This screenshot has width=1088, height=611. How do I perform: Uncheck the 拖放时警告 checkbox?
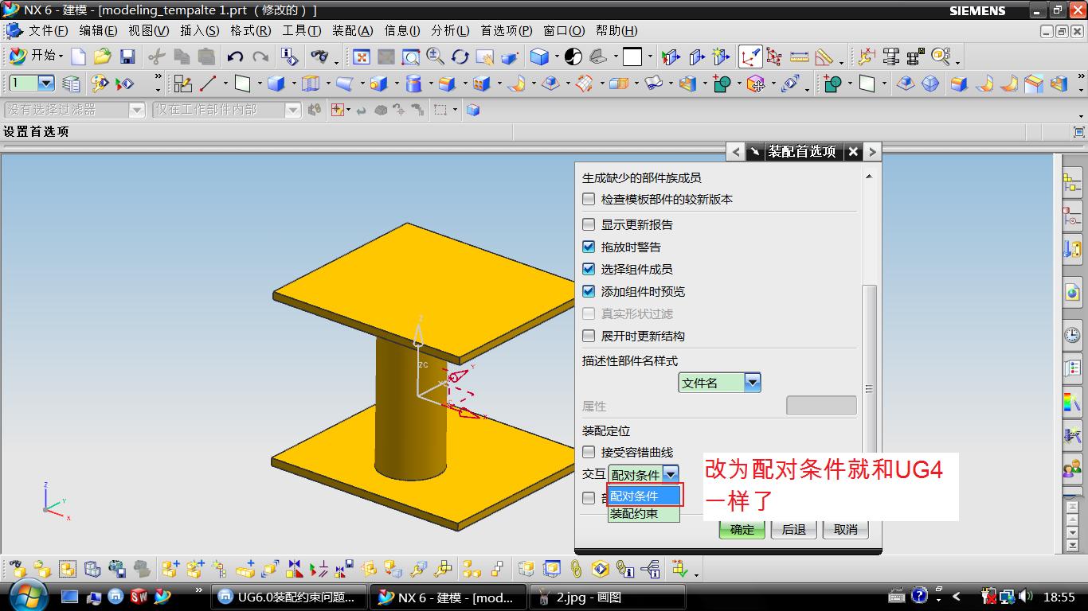point(589,247)
